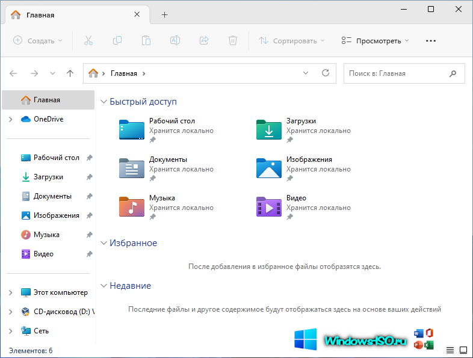
Task: Go back with the left arrow
Action: point(13,73)
